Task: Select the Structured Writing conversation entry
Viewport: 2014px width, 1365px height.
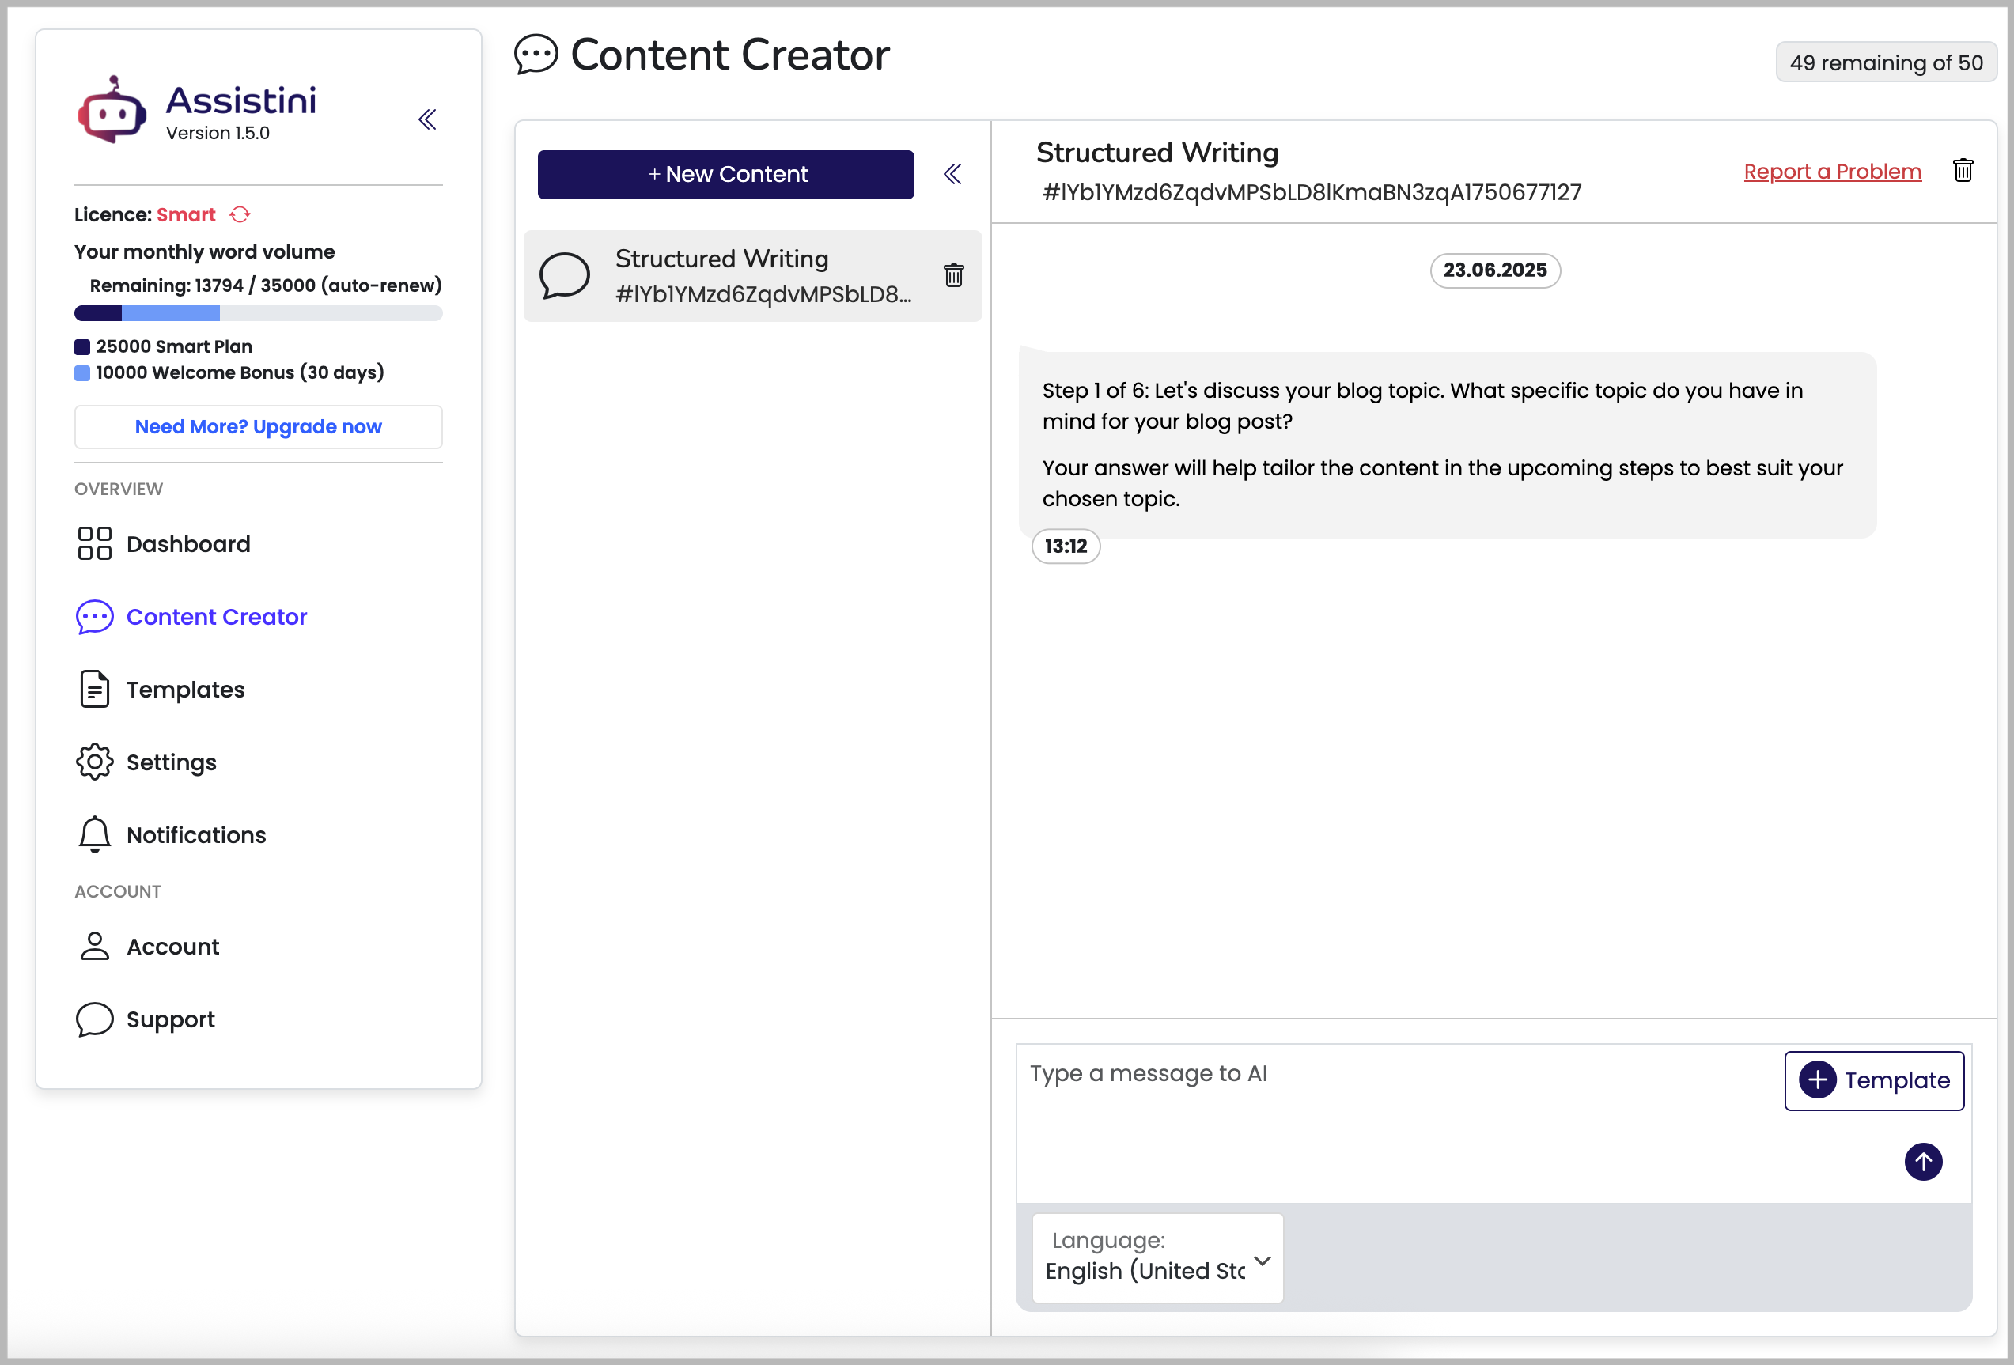Action: click(752, 275)
